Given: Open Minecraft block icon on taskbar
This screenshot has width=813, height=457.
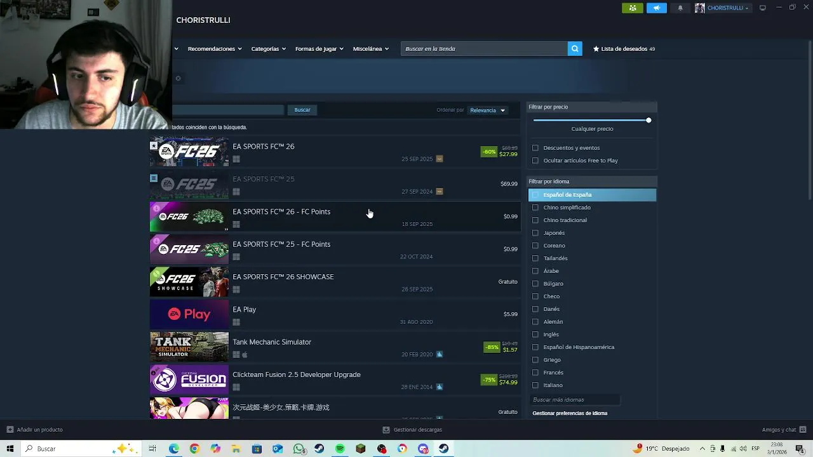Looking at the screenshot, I should pos(361,449).
